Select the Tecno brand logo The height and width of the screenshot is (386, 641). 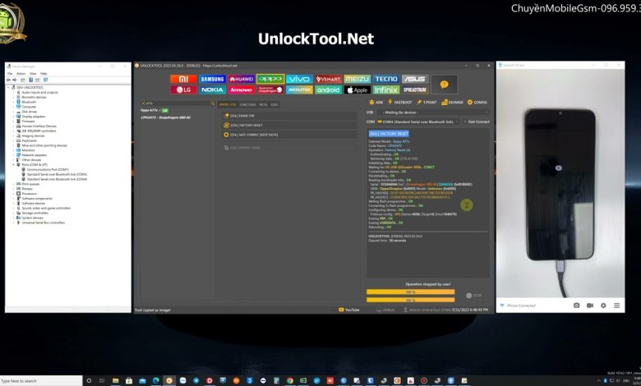coord(386,79)
